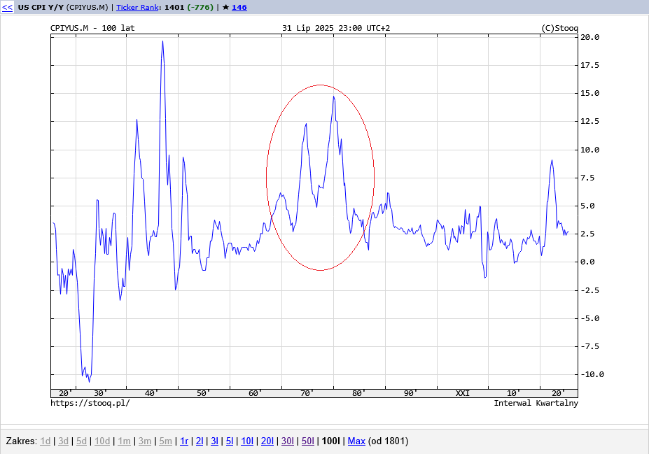Click the 'Interwal Kwartalny' label
Screen dimensions: 649x454
point(536,403)
